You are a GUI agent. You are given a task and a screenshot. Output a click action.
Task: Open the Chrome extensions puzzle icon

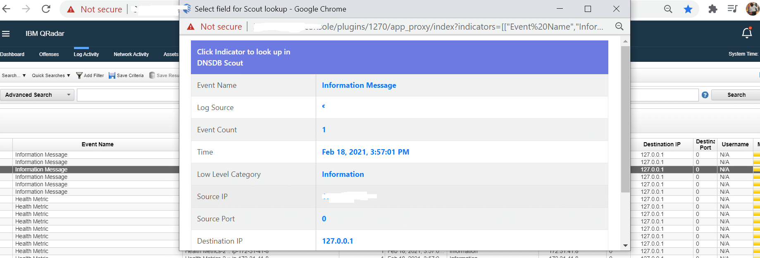712,9
